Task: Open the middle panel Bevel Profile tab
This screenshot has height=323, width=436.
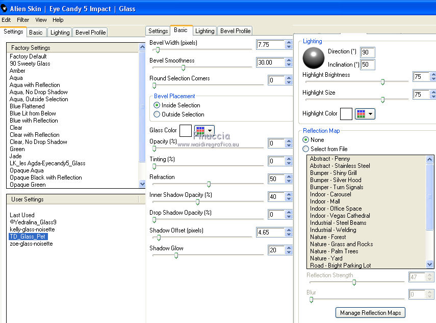Action: click(x=235, y=31)
